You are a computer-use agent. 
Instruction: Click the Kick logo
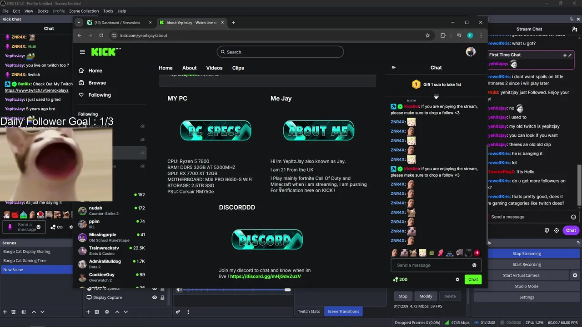coord(105,52)
